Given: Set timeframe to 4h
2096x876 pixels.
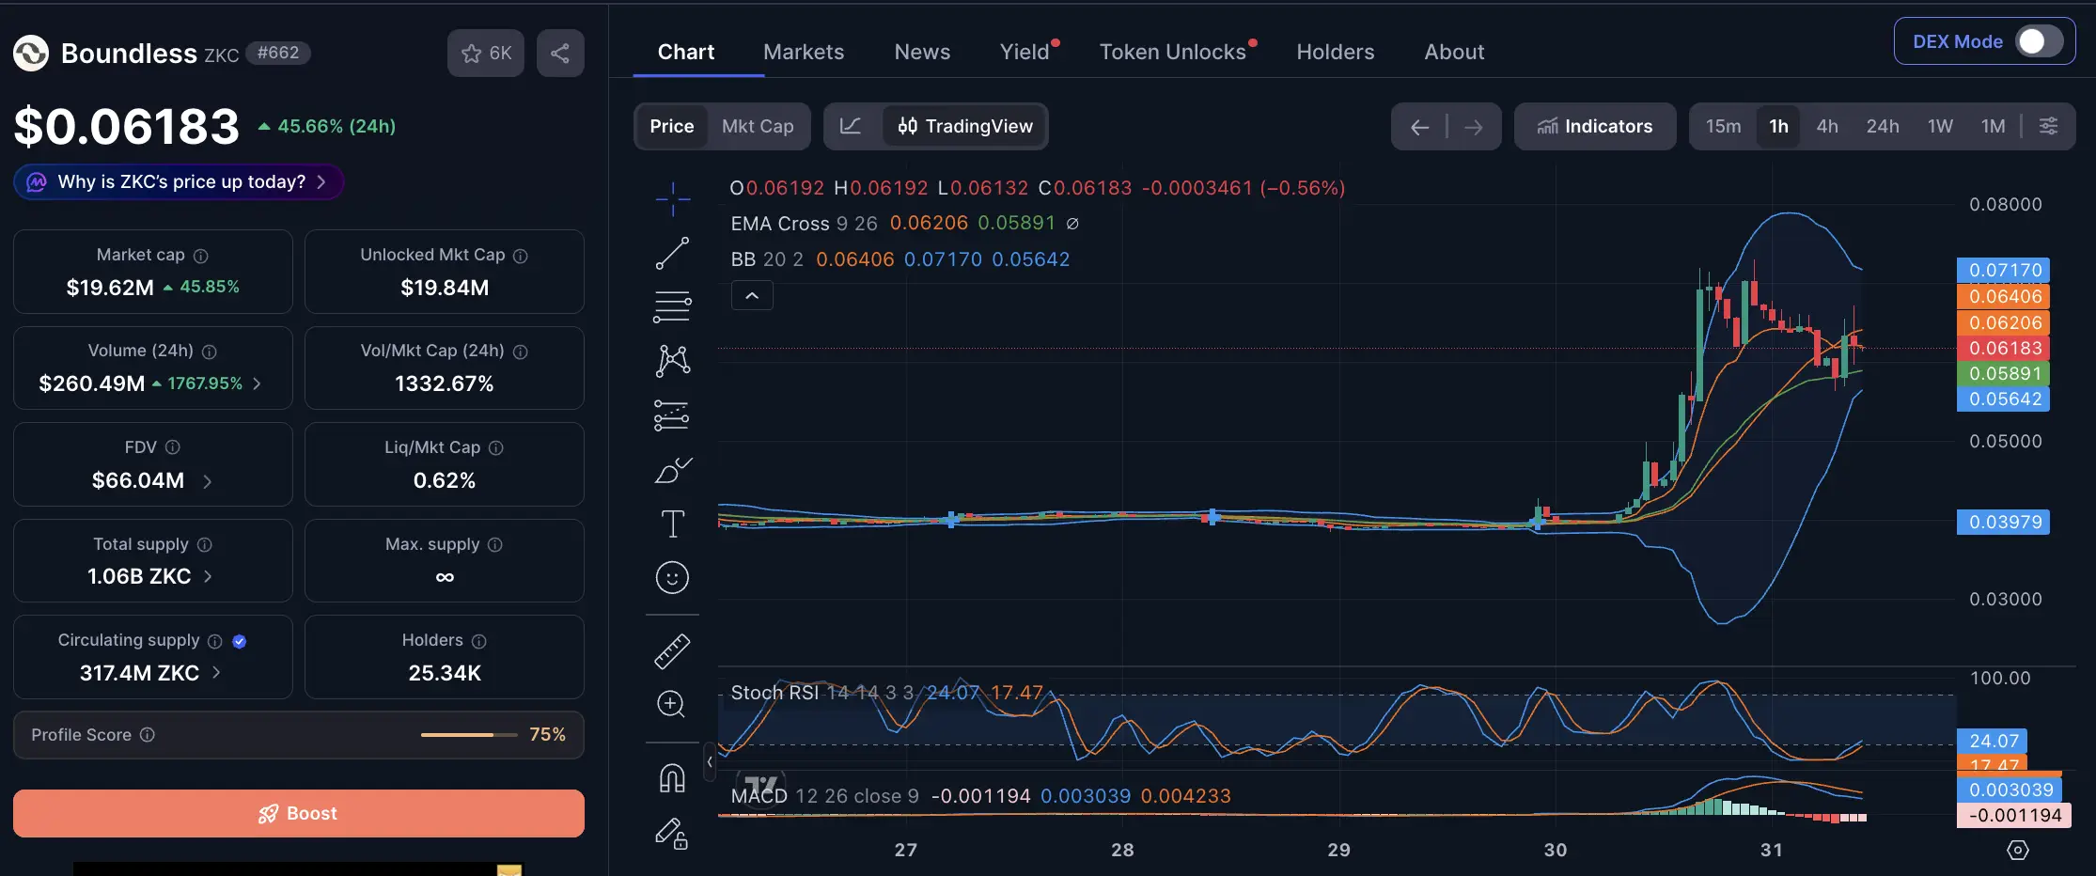Looking at the screenshot, I should point(1827,126).
